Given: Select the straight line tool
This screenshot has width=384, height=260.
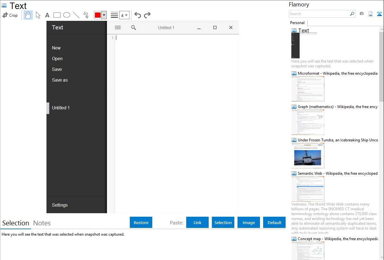Looking at the screenshot, I should pos(76,15).
